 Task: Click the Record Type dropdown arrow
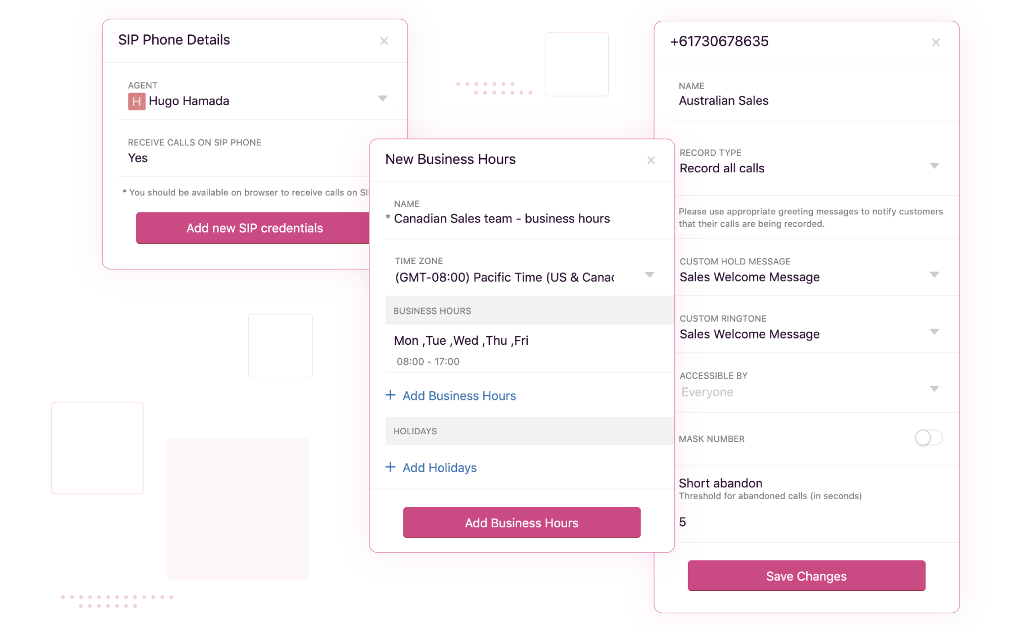click(935, 168)
